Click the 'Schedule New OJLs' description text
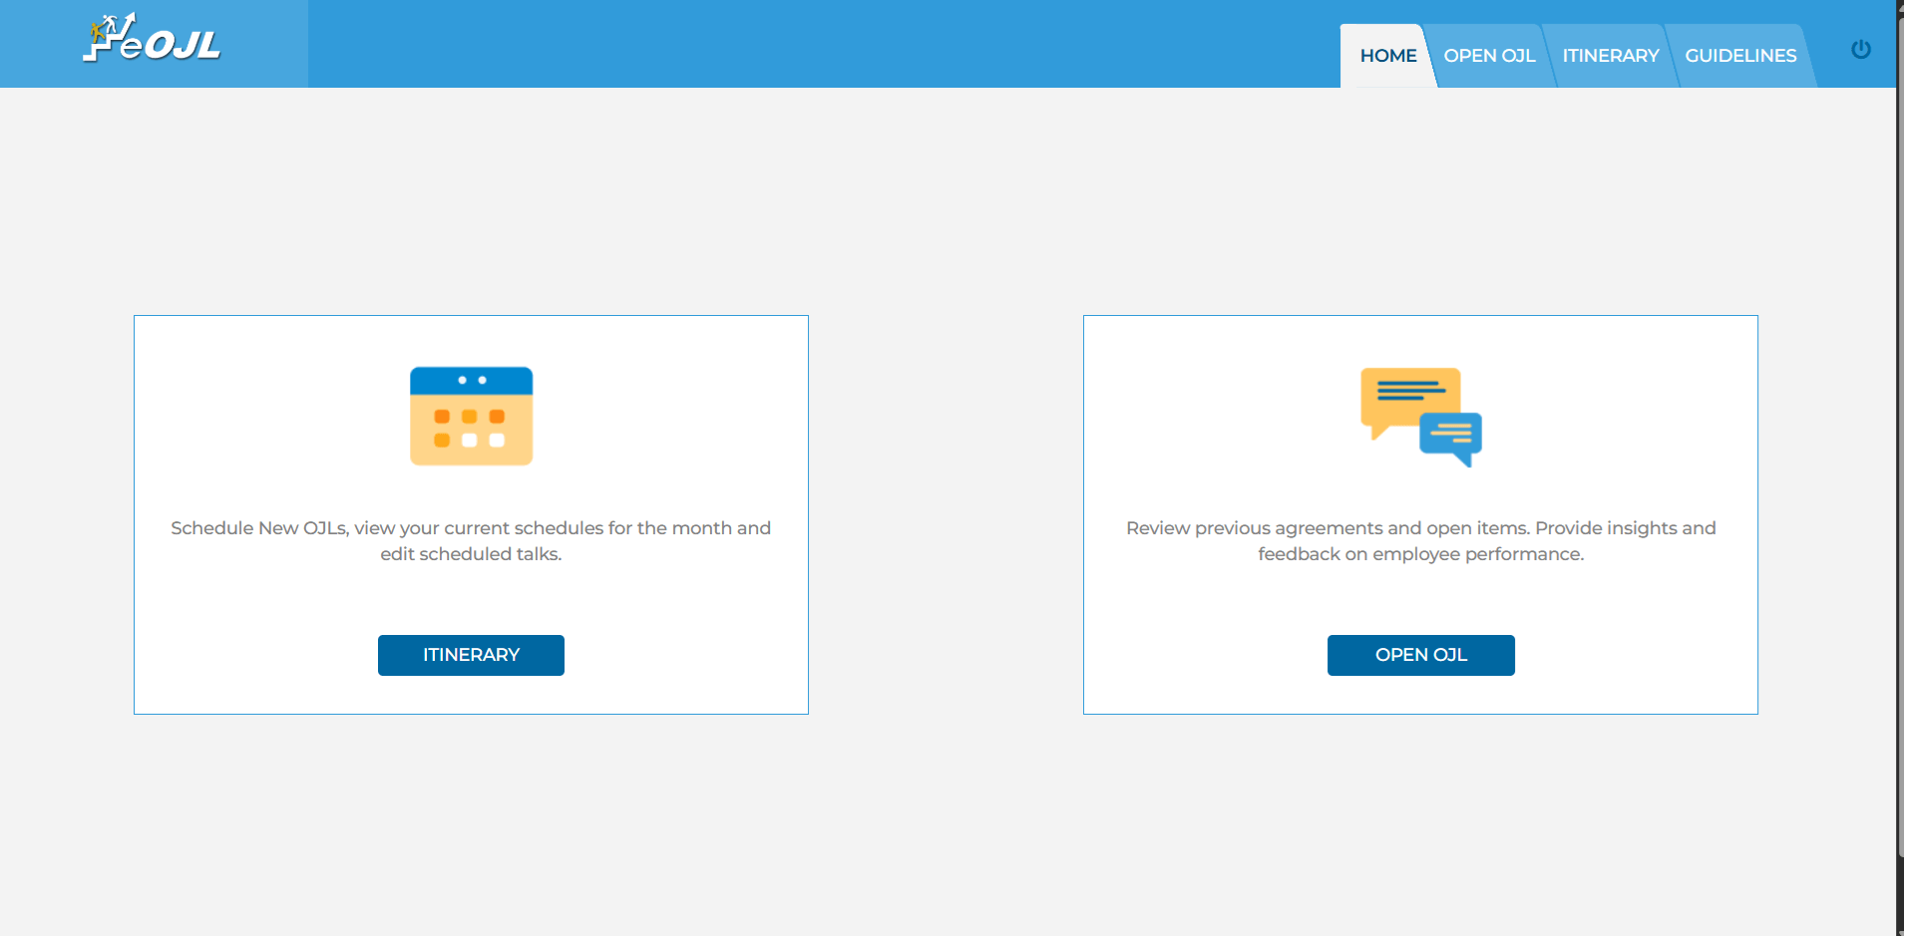This screenshot has width=1909, height=936. [x=471, y=528]
